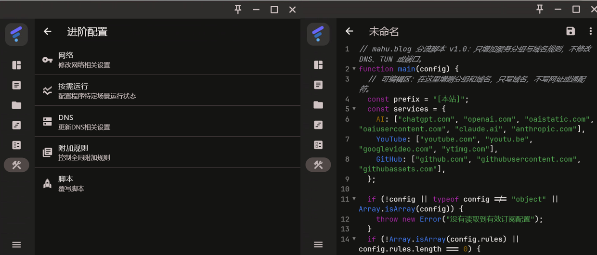This screenshot has height=255, width=597.
Task: Click subtitle 更新DNS相关设置
Action: (x=84, y=127)
